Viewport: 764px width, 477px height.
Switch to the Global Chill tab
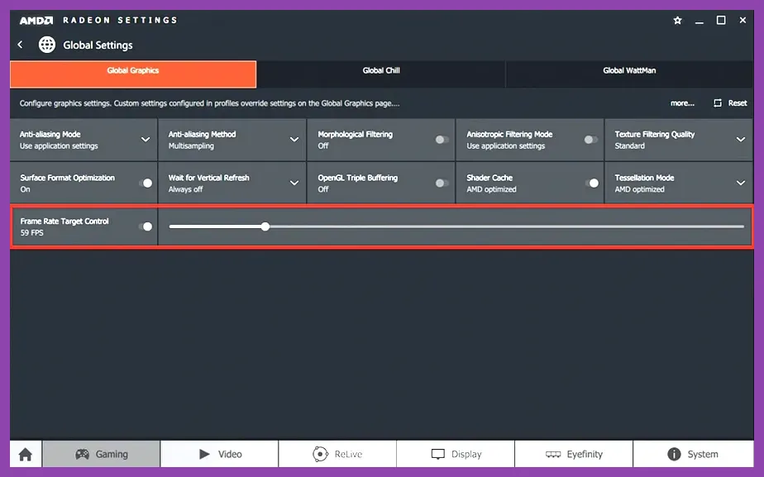point(381,74)
